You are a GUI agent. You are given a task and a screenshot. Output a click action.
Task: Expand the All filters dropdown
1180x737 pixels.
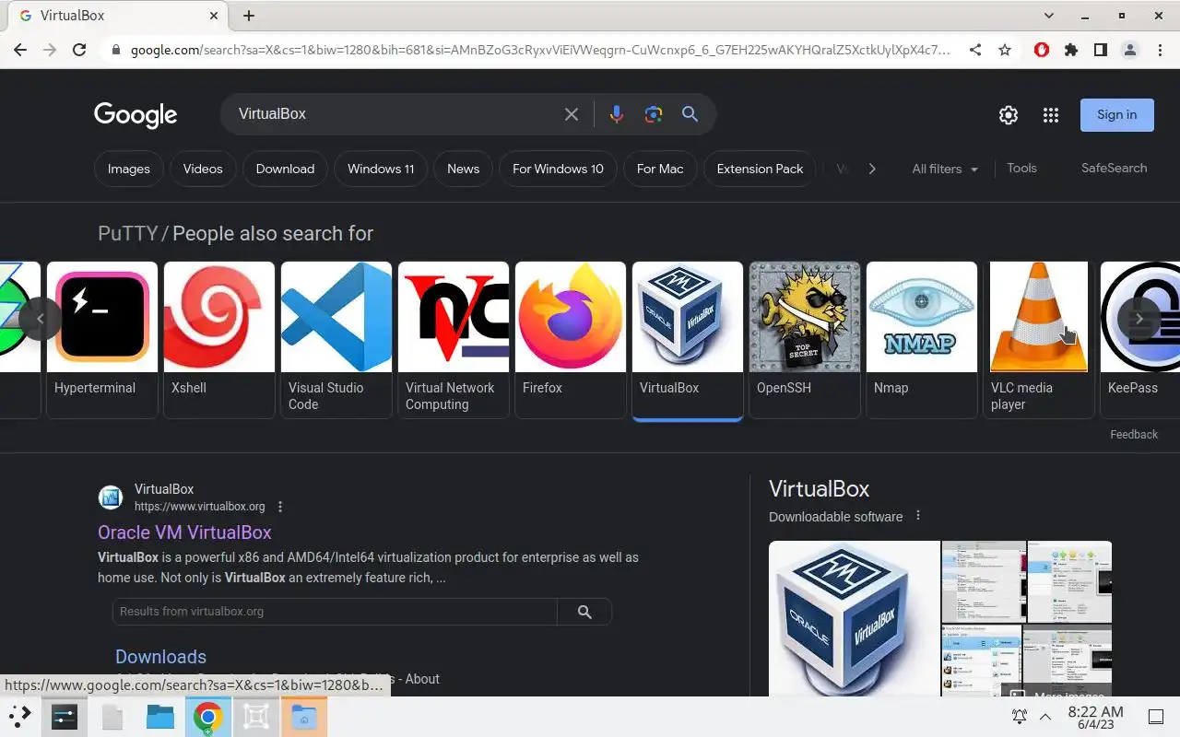coord(945,169)
